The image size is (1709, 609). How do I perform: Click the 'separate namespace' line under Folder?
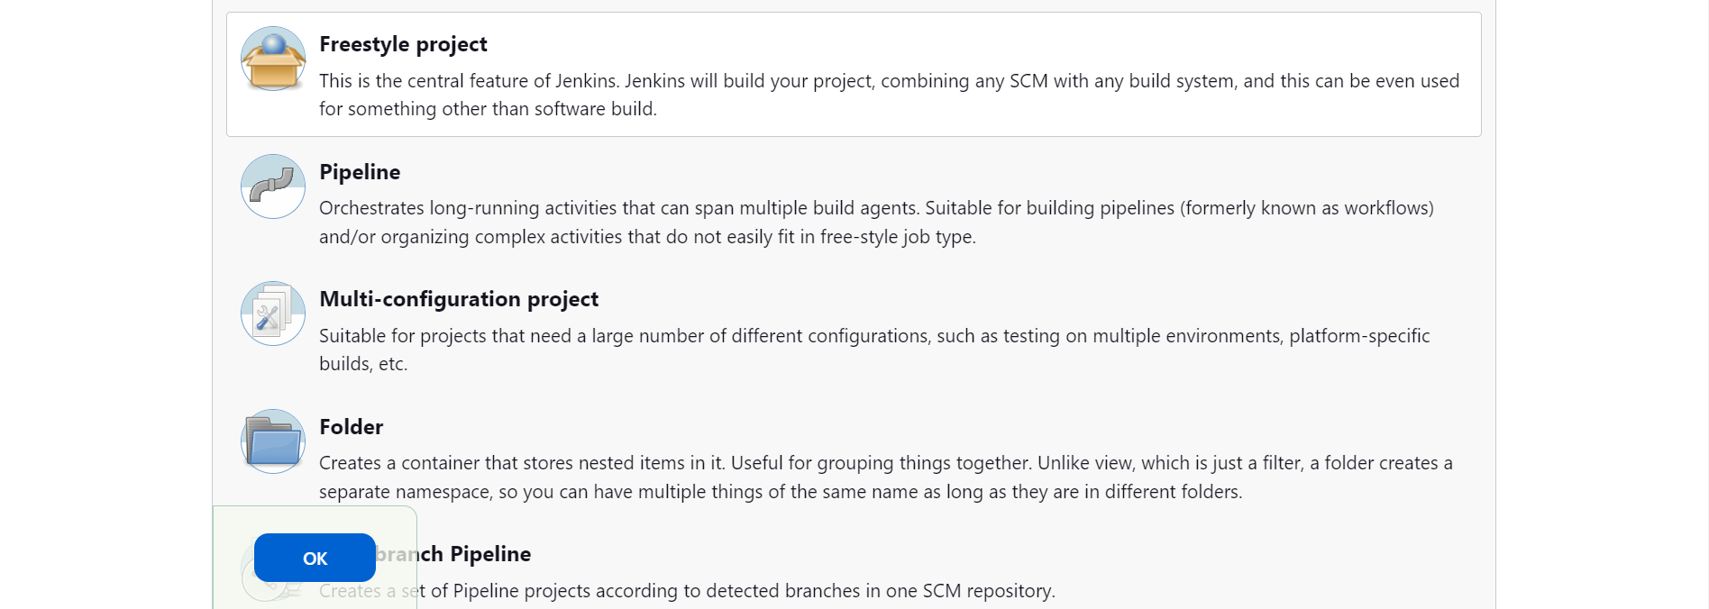[x=781, y=492]
